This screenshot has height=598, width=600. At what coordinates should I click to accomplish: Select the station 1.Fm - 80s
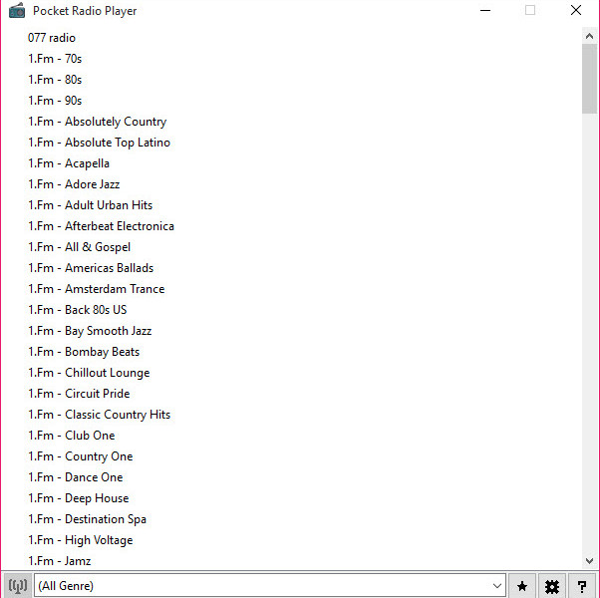click(x=55, y=80)
